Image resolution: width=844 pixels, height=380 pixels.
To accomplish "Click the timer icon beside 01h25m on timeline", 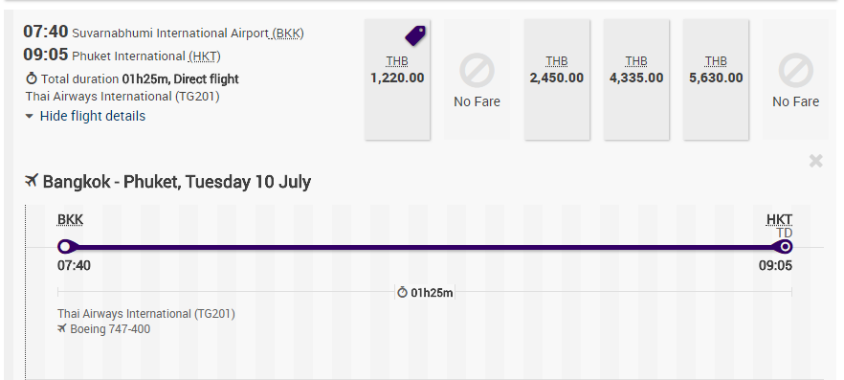I will tap(402, 292).
